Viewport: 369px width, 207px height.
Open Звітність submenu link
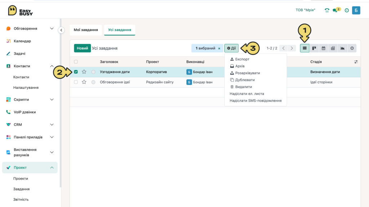21,199
